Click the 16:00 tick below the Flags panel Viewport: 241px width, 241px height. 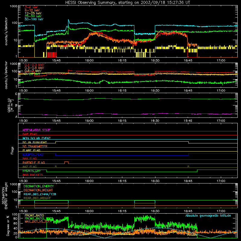(89, 181)
